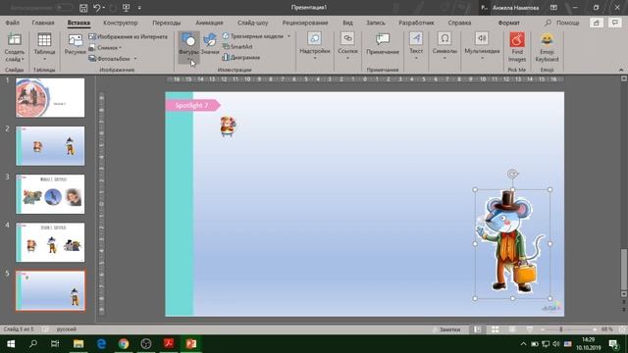628x353 pixels.
Task: Select slide 3 thumbnail
Action: [x=50, y=194]
